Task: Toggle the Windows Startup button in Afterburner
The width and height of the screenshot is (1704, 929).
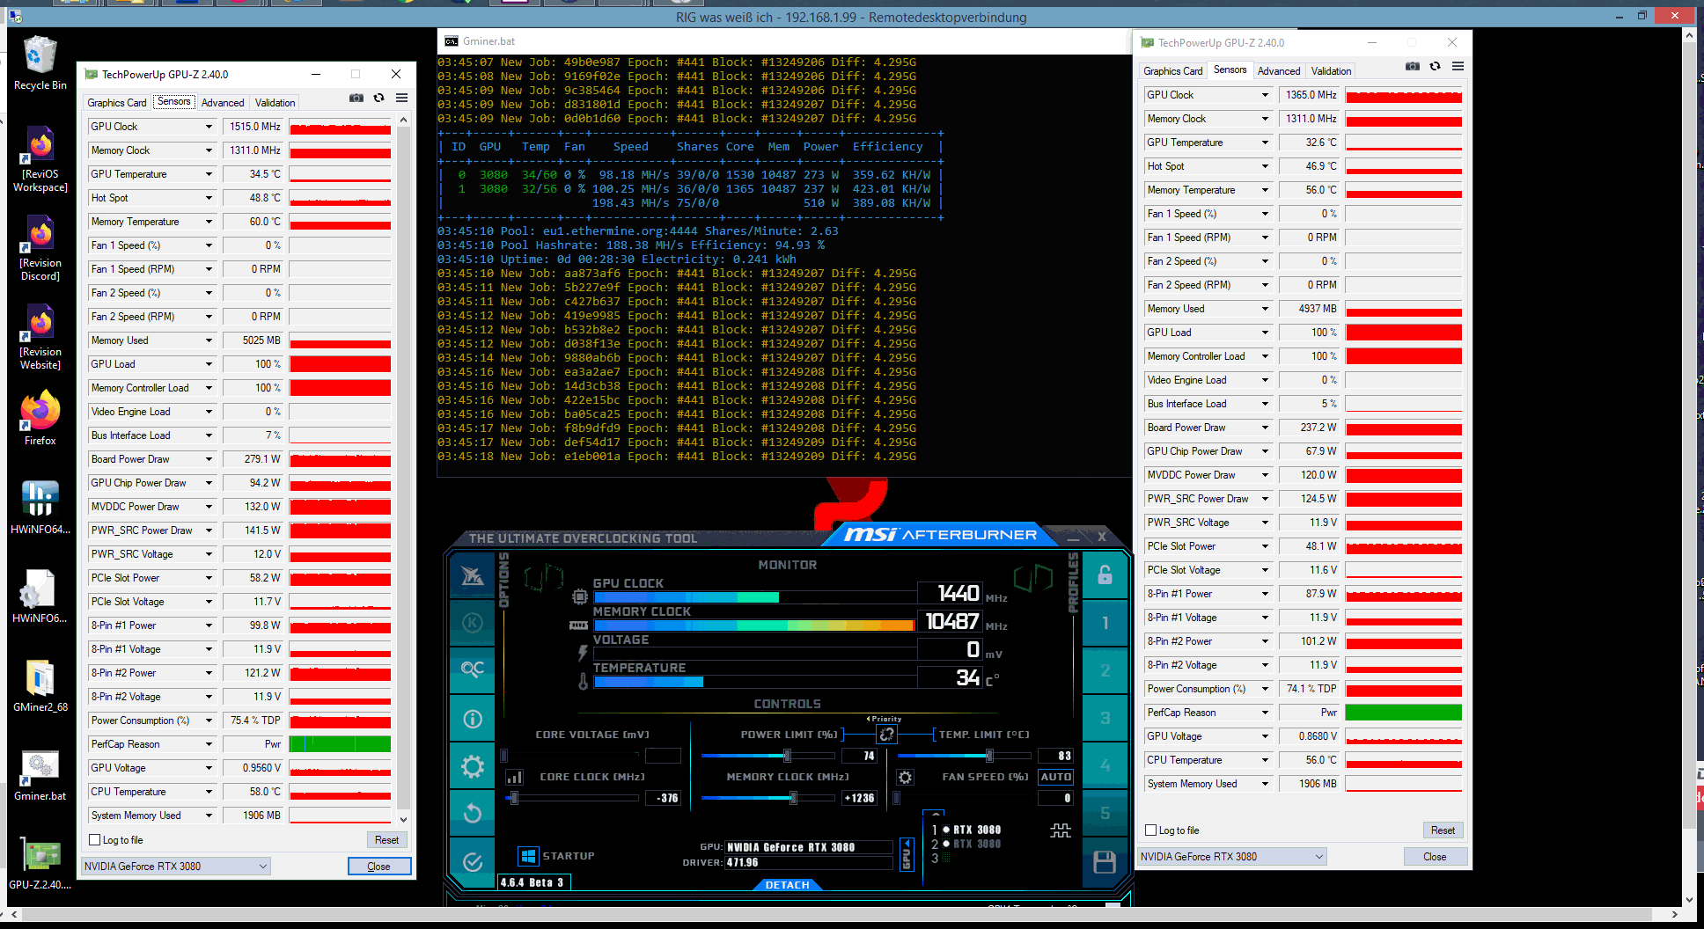Action: pyautogui.click(x=528, y=856)
